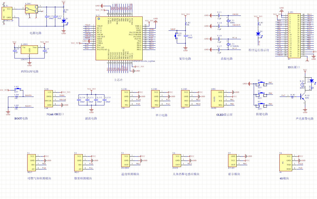The height and width of the screenshot is (199, 317).
Task: Click the NRST net label in reset circuit
Action: tap(173, 29)
